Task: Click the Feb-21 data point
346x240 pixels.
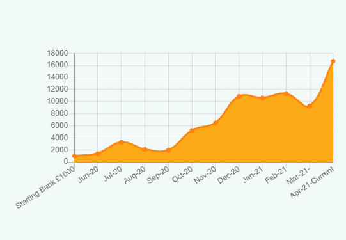Action: pos(286,93)
